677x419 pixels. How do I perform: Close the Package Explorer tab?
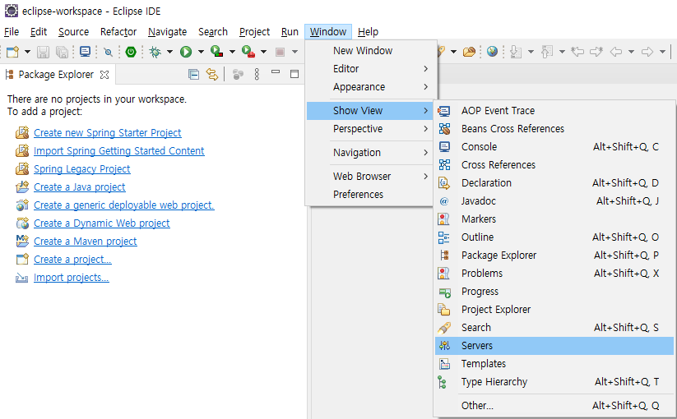pyautogui.click(x=104, y=75)
